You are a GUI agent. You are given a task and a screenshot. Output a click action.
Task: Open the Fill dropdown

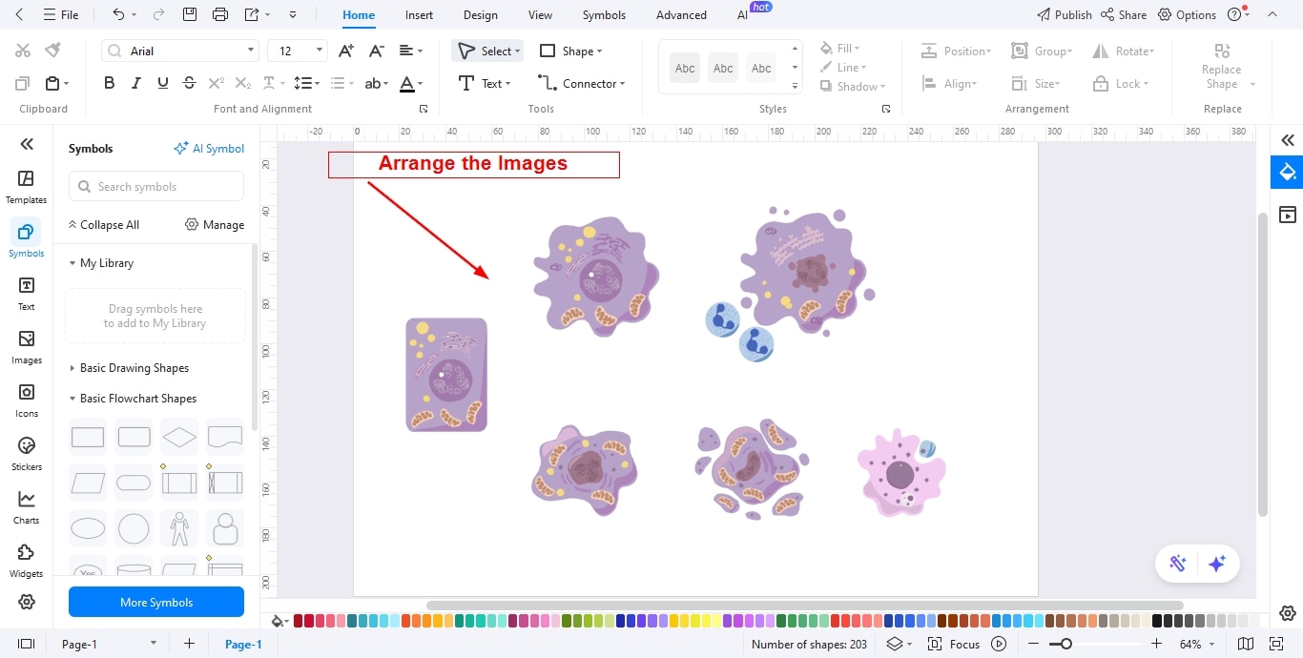(x=840, y=49)
